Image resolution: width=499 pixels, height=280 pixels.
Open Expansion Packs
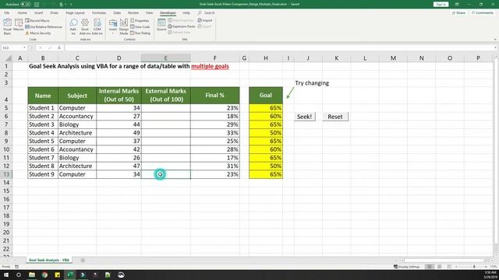coord(182,26)
